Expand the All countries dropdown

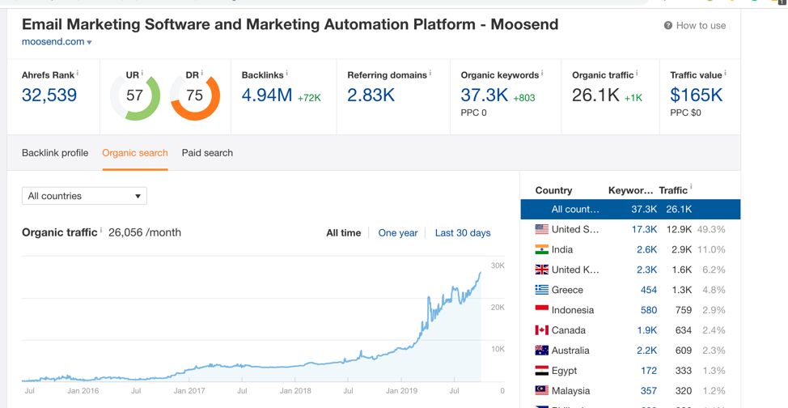[x=84, y=196]
